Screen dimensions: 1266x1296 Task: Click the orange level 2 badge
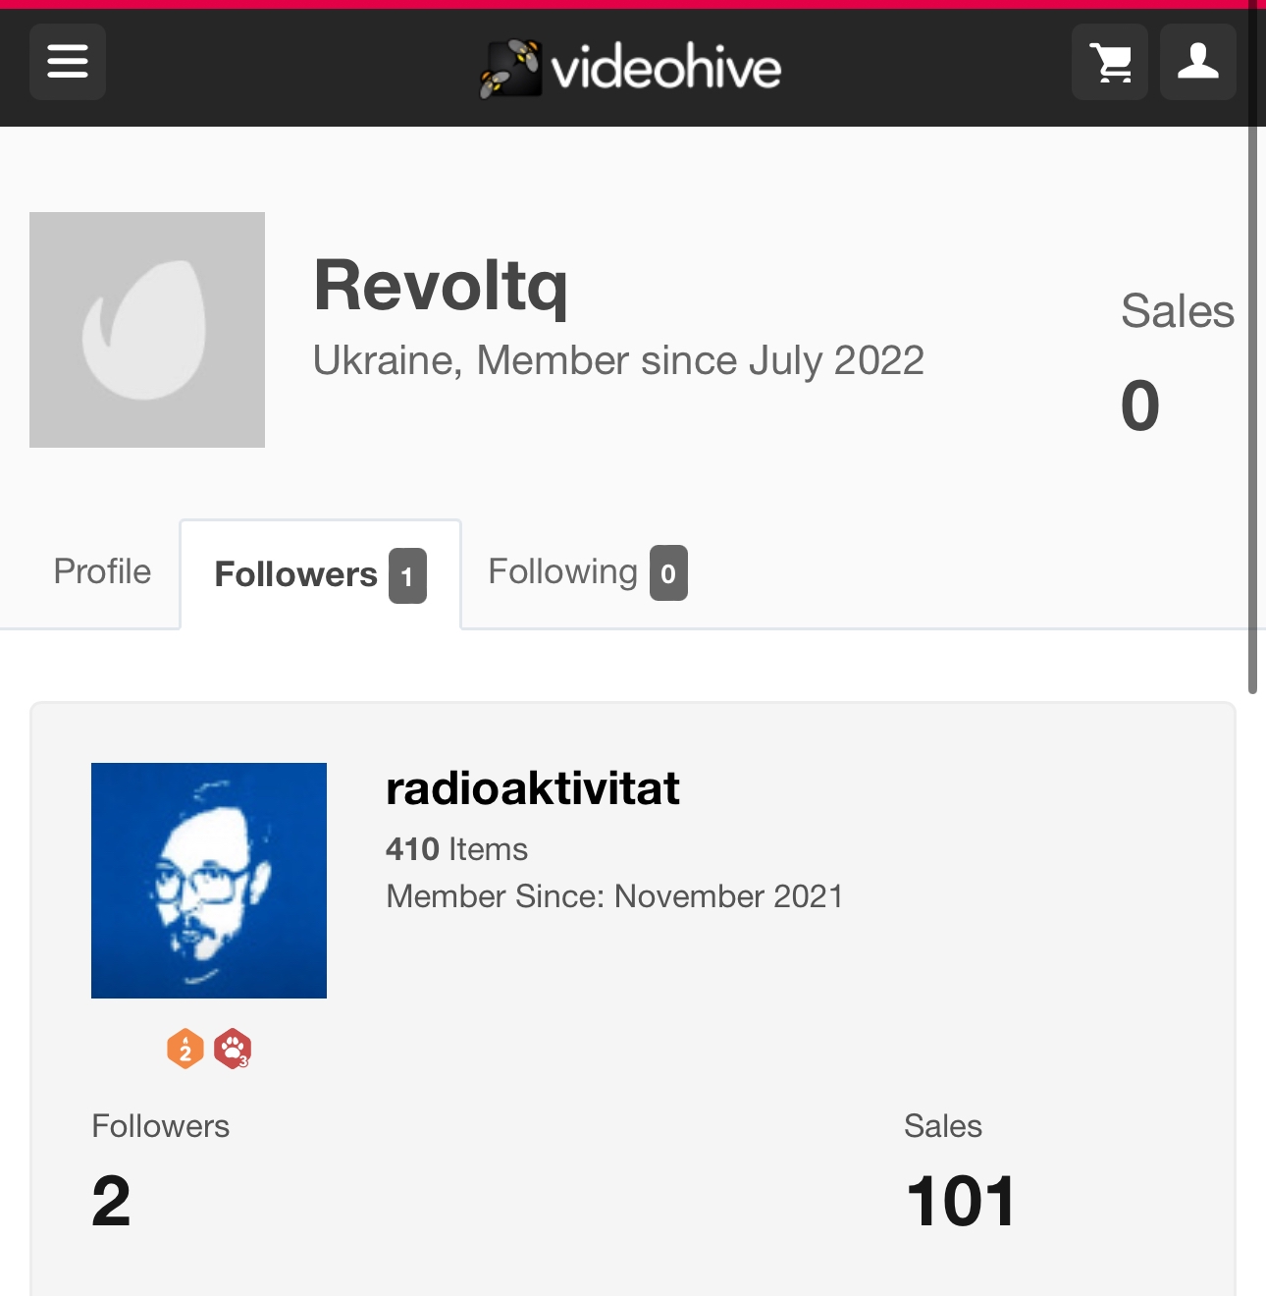tap(185, 1049)
